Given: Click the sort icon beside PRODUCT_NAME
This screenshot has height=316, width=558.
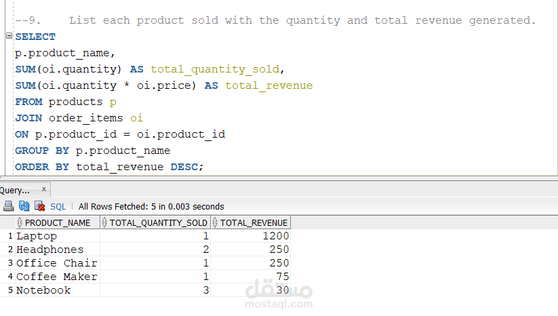Looking at the screenshot, I should 20,222.
